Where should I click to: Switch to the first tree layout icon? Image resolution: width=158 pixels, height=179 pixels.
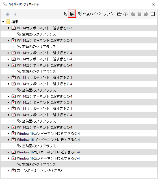pos(66,14)
